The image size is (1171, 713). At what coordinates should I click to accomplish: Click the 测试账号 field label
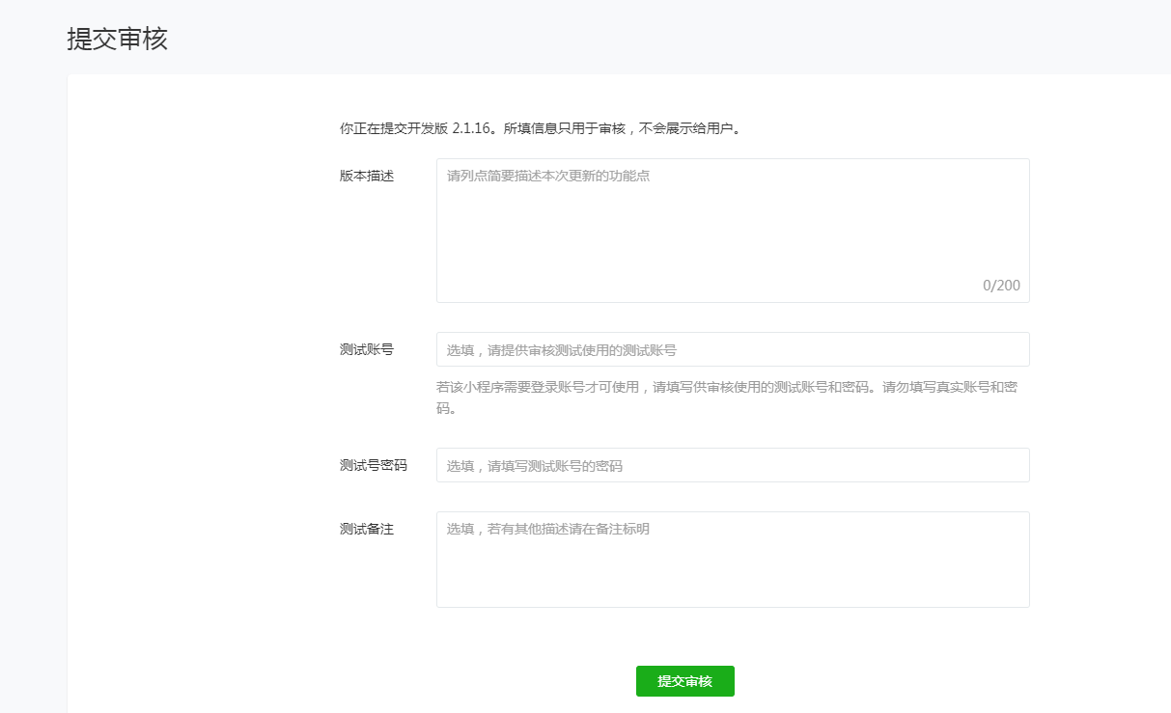tap(367, 349)
